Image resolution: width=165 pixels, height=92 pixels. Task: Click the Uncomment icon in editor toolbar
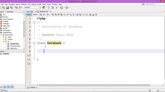click(93, 15)
